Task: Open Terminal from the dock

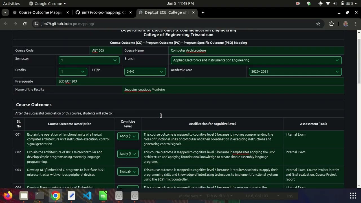Action: click(x=39, y=195)
